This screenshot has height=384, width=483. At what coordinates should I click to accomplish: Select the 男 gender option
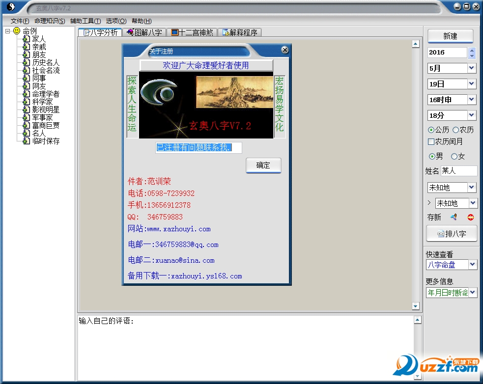(x=432, y=157)
